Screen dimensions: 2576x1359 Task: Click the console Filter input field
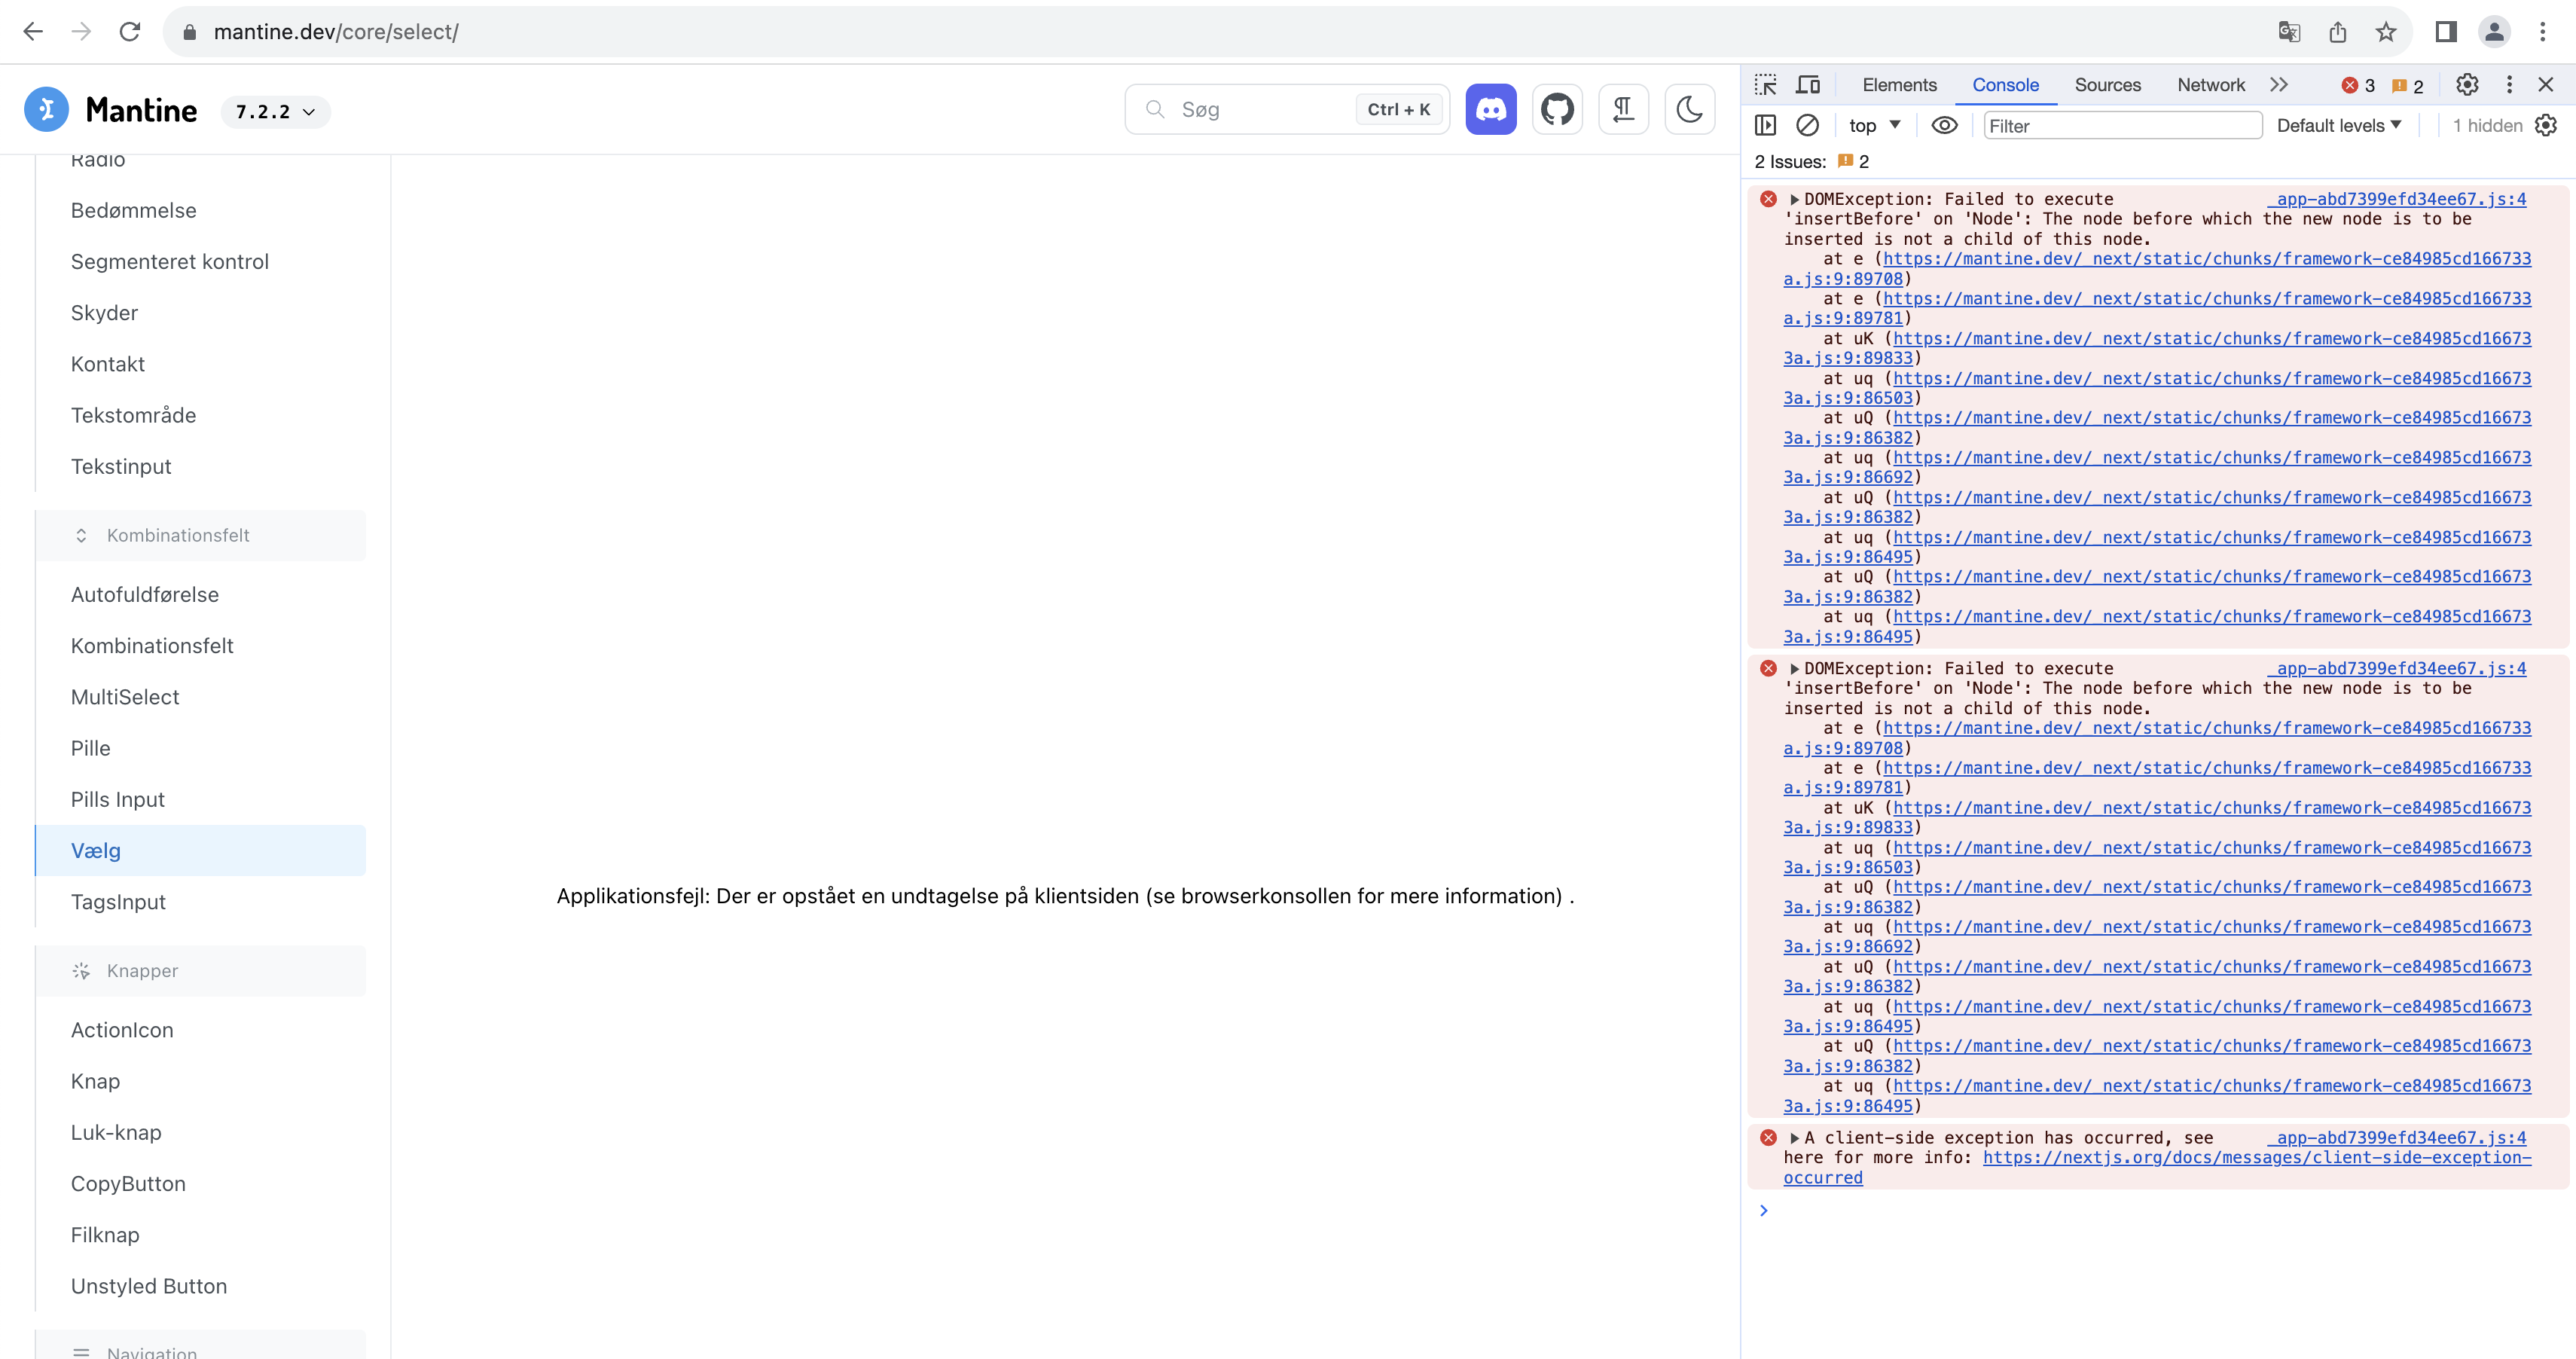coord(2123,125)
